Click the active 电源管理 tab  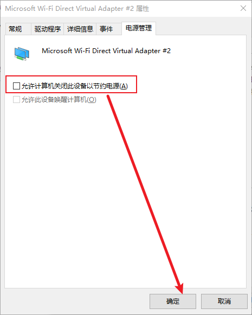tap(139, 28)
